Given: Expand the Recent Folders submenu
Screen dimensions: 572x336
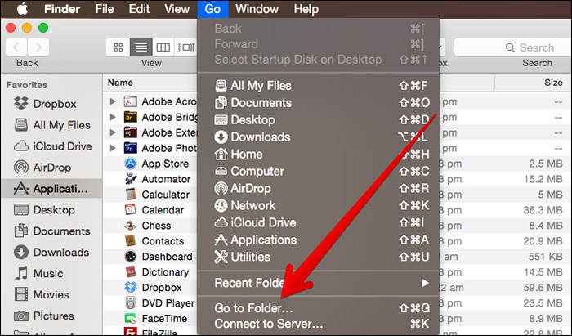Looking at the screenshot, I should coord(318,283).
